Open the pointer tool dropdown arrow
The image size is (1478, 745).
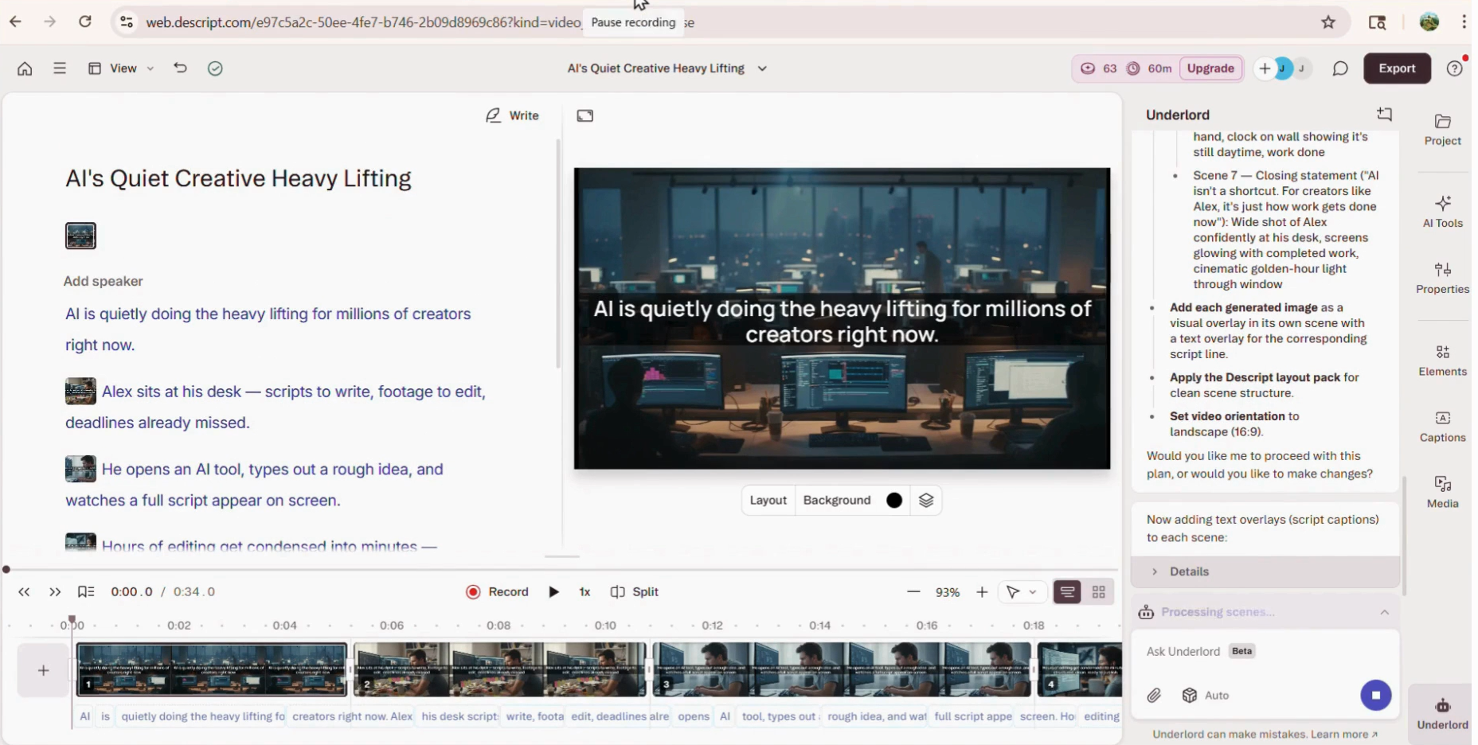pyautogui.click(x=1033, y=592)
